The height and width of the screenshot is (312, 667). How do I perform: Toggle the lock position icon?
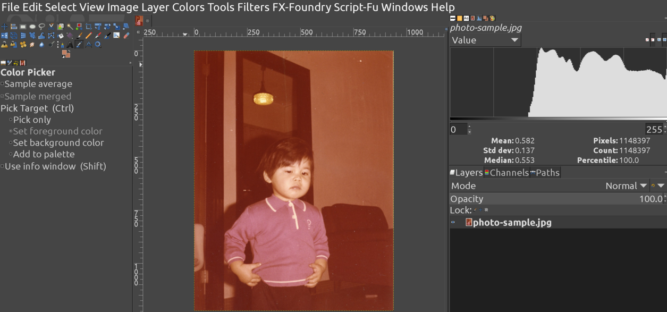[x=480, y=210]
